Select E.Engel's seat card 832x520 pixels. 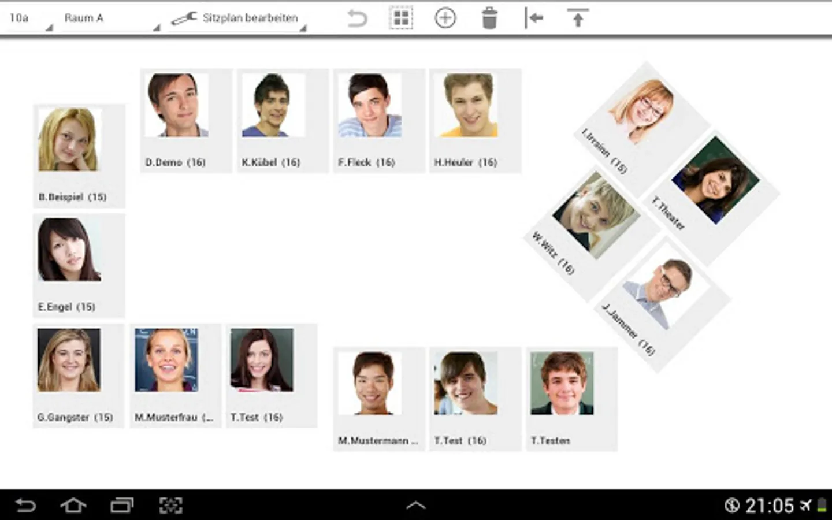click(79, 266)
